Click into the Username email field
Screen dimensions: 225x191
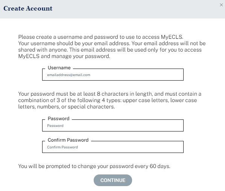tap(113, 75)
